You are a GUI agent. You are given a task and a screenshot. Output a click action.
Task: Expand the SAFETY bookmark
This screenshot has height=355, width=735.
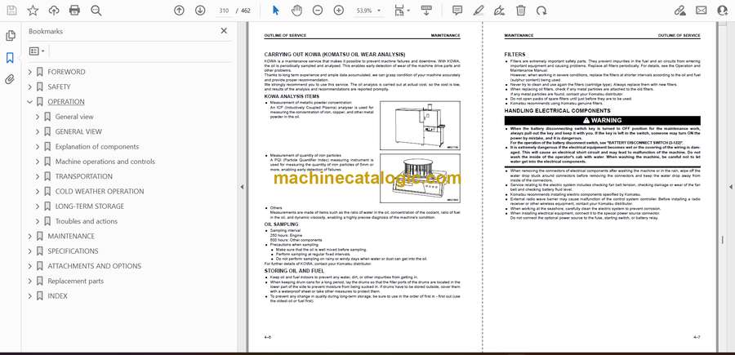[x=30, y=87]
